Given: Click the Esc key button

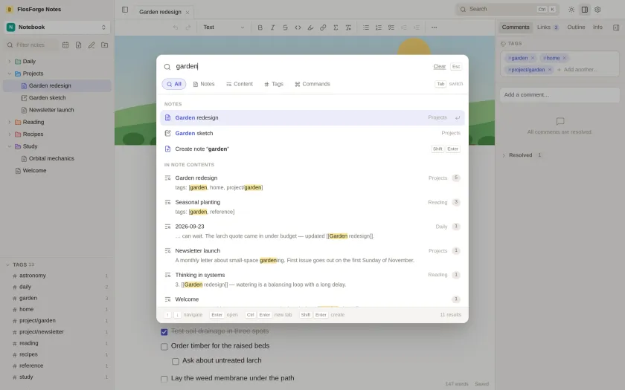Looking at the screenshot, I should click(x=456, y=66).
